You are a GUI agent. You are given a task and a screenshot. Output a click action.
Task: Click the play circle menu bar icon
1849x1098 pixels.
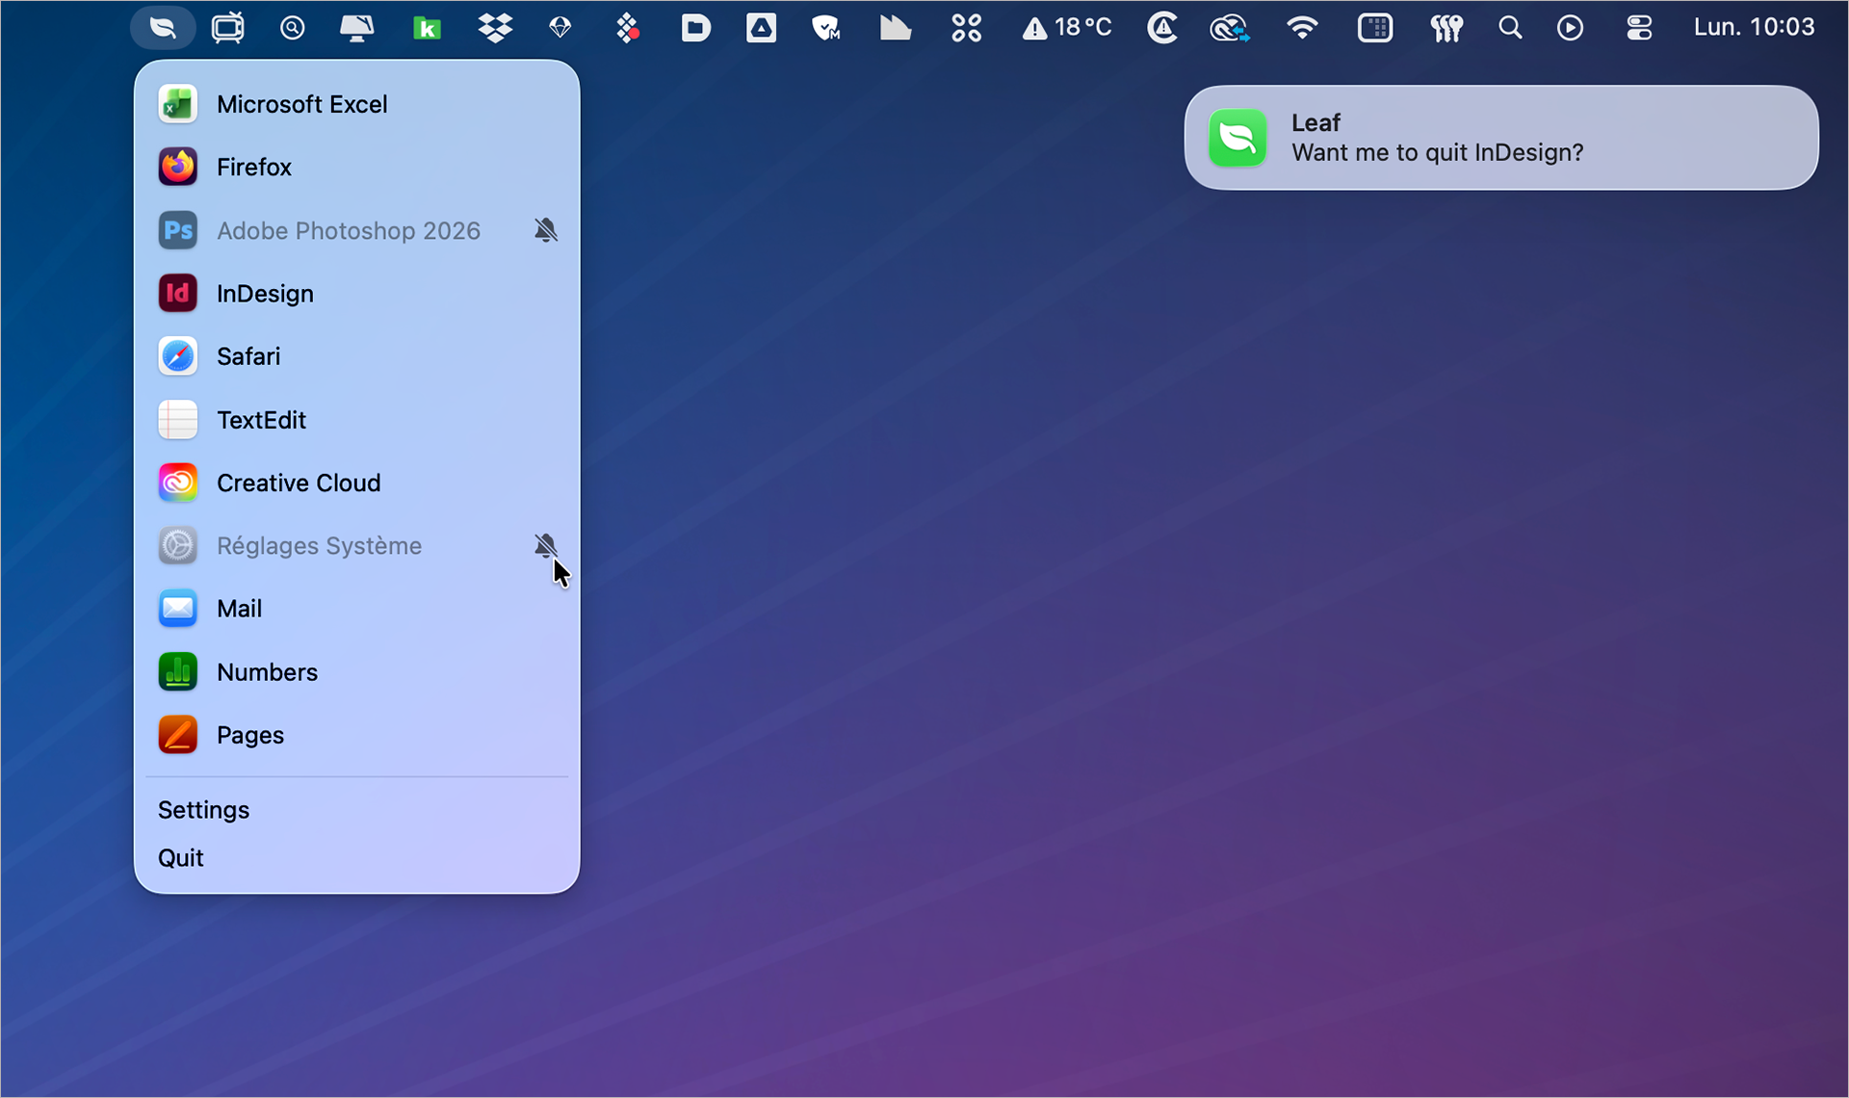1571,28
